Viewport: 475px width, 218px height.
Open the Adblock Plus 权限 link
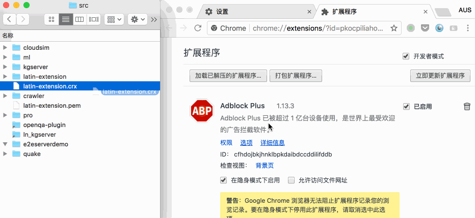pyautogui.click(x=226, y=142)
